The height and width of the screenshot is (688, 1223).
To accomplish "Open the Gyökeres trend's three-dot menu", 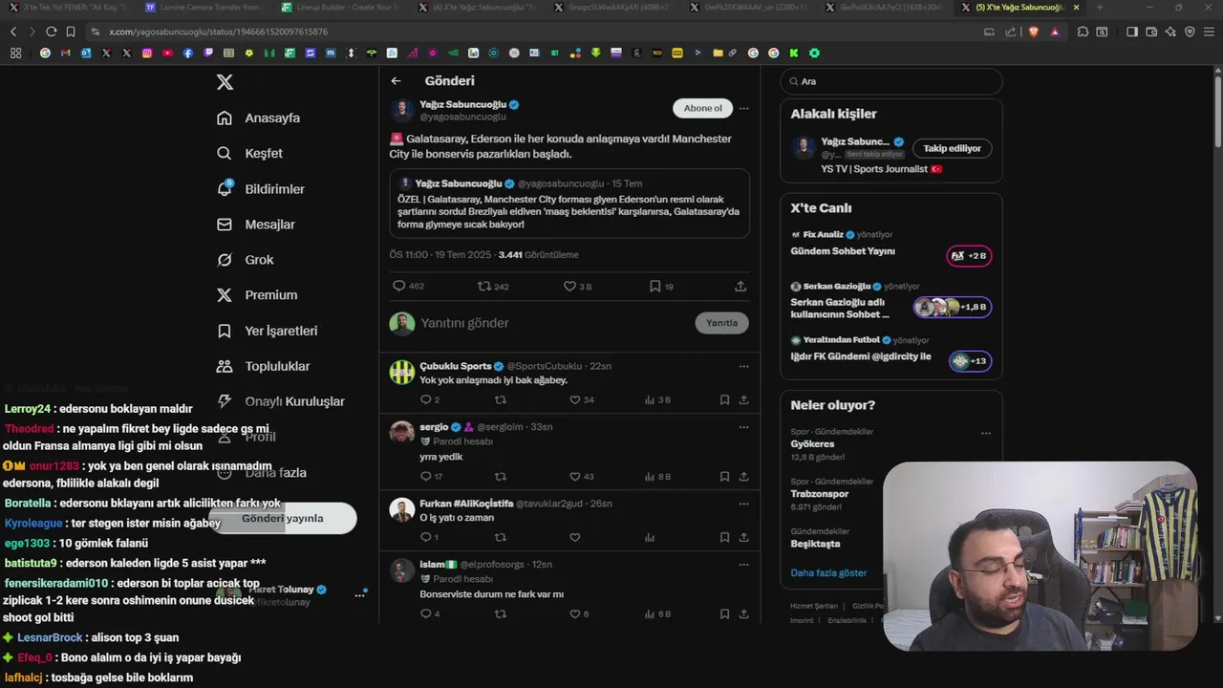I will pos(985,433).
